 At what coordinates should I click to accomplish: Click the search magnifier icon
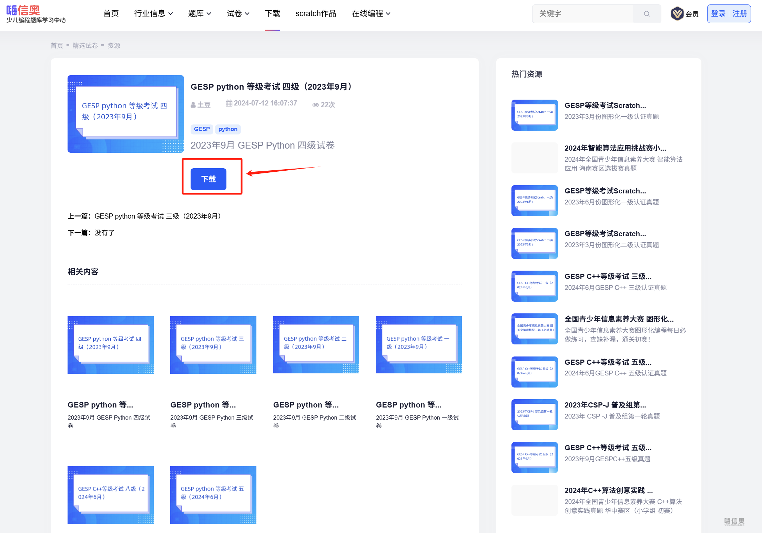click(647, 14)
